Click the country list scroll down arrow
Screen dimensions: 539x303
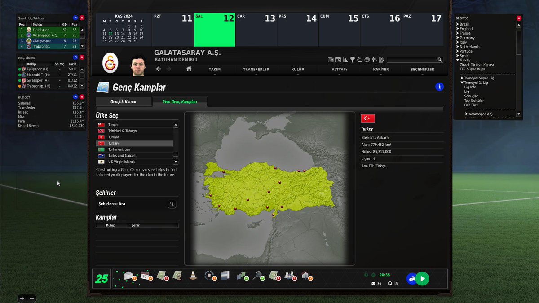pyautogui.click(x=176, y=162)
